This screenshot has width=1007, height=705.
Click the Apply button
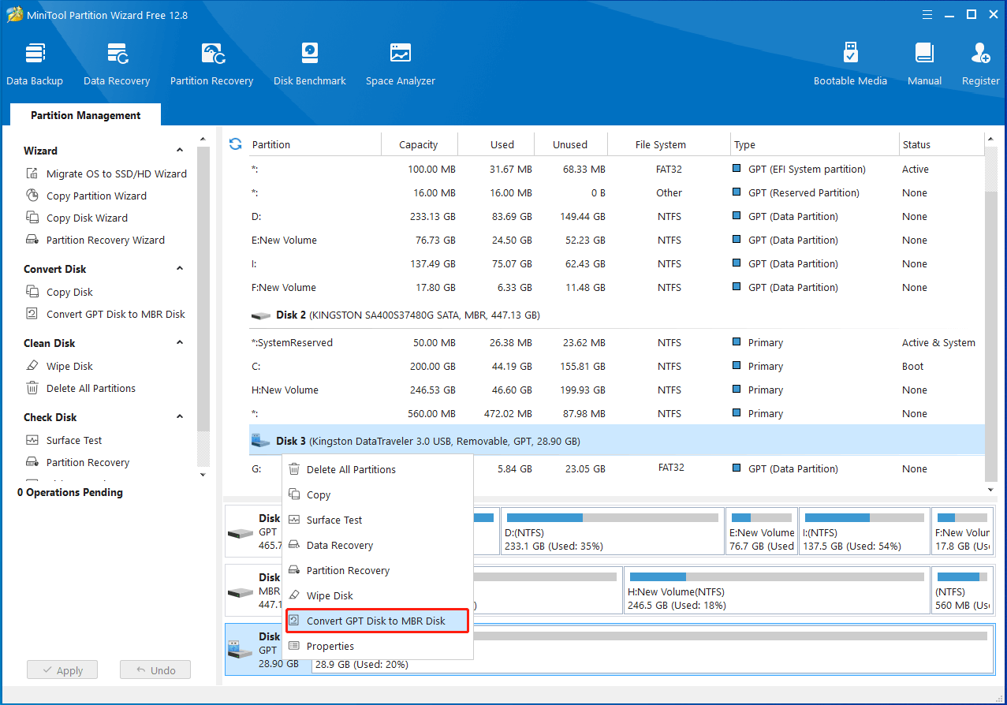coord(62,670)
